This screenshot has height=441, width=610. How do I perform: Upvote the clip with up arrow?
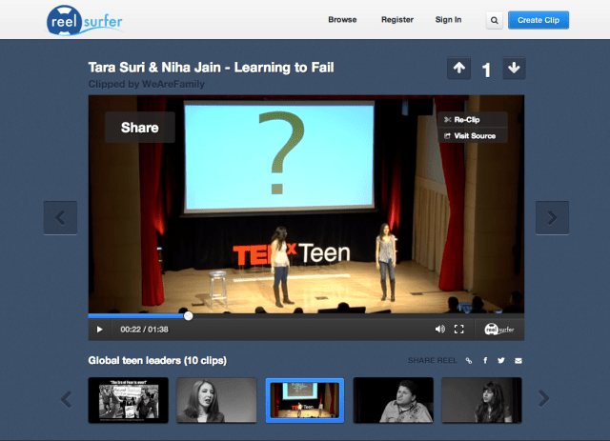(x=459, y=68)
